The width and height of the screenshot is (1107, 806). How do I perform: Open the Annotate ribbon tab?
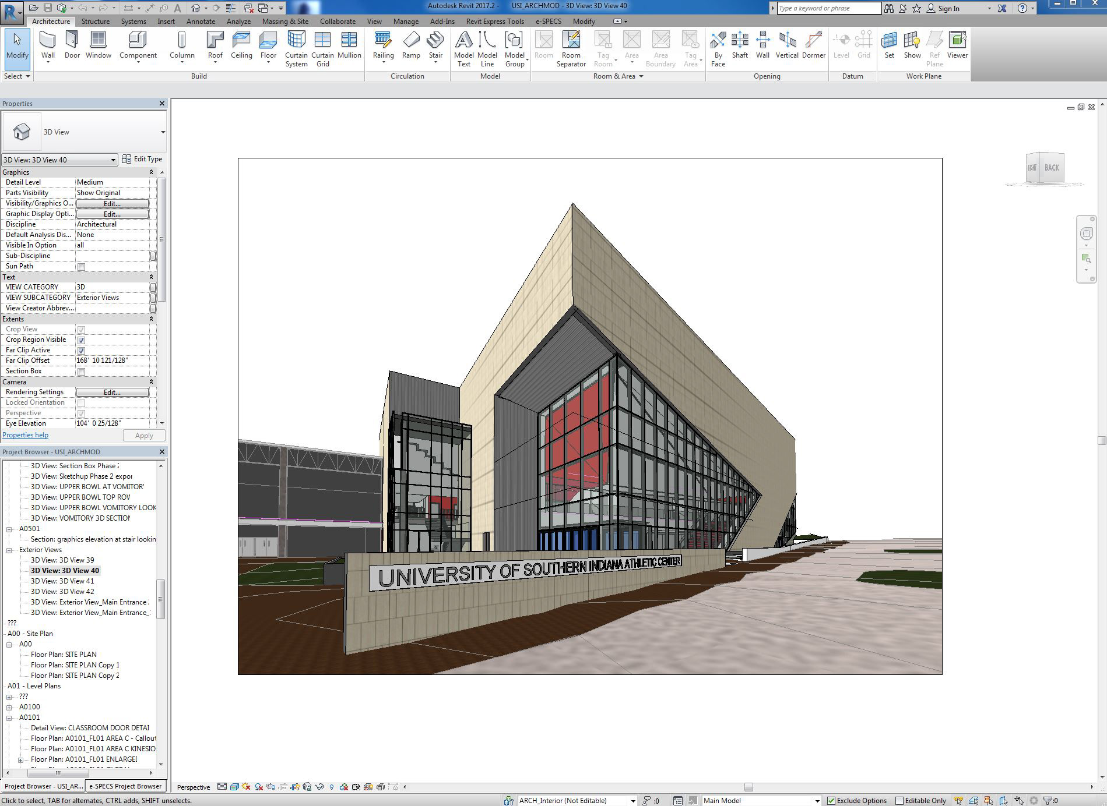pyautogui.click(x=201, y=22)
